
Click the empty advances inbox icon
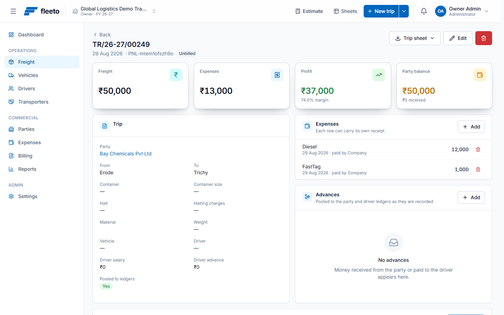[x=394, y=243]
